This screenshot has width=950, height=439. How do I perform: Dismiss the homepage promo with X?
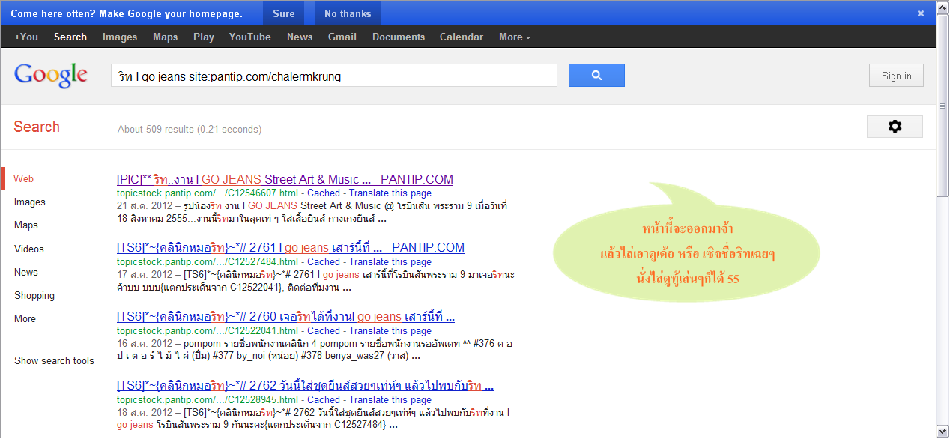[x=921, y=13]
